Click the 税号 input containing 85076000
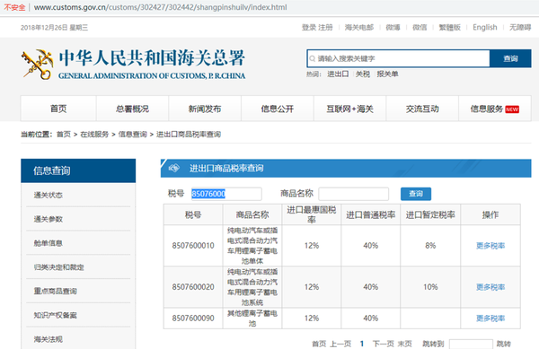 [x=226, y=194]
